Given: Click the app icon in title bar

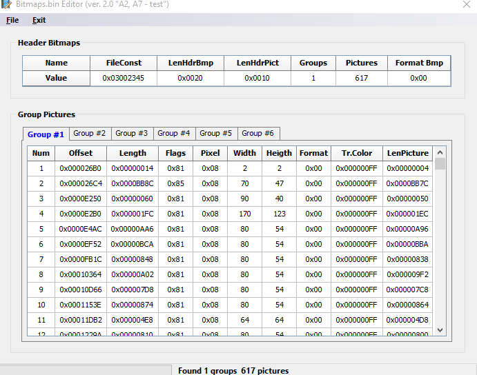Looking at the screenshot, I should 6,5.
